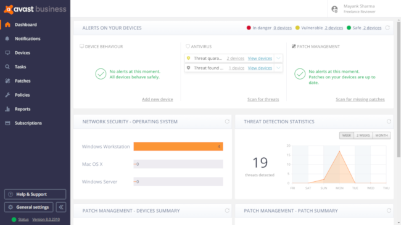
Task: Click the Add new device link
Action: pyautogui.click(x=157, y=99)
